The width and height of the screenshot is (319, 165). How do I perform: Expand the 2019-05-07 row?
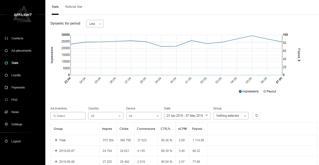[56, 151]
